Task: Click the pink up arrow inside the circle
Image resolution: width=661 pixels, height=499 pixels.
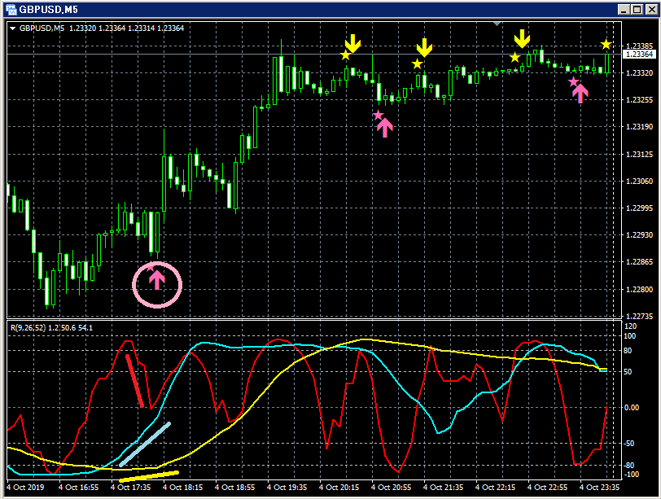Action: (157, 280)
